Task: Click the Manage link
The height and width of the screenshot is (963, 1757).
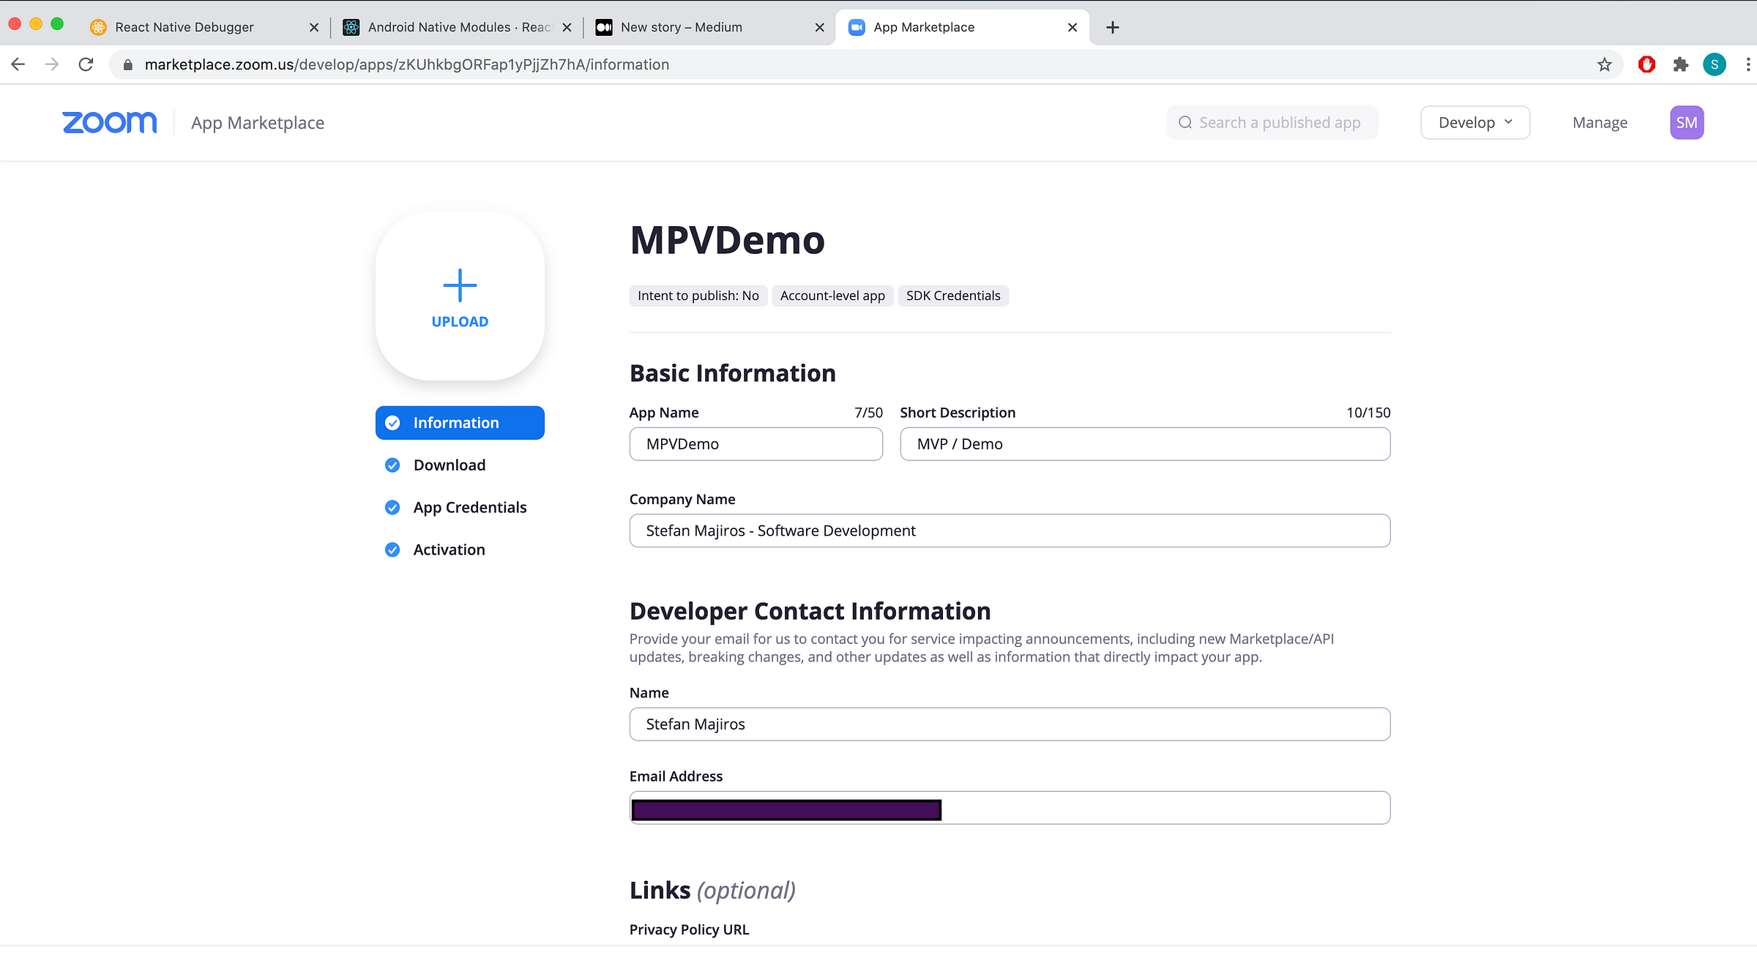Action: (x=1600, y=122)
